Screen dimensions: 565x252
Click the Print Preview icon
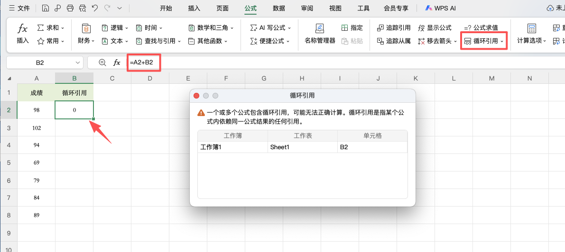[83, 8]
